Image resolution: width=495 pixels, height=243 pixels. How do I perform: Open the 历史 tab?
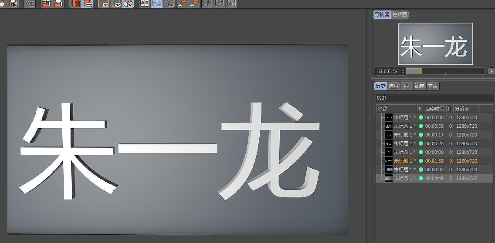click(380, 86)
